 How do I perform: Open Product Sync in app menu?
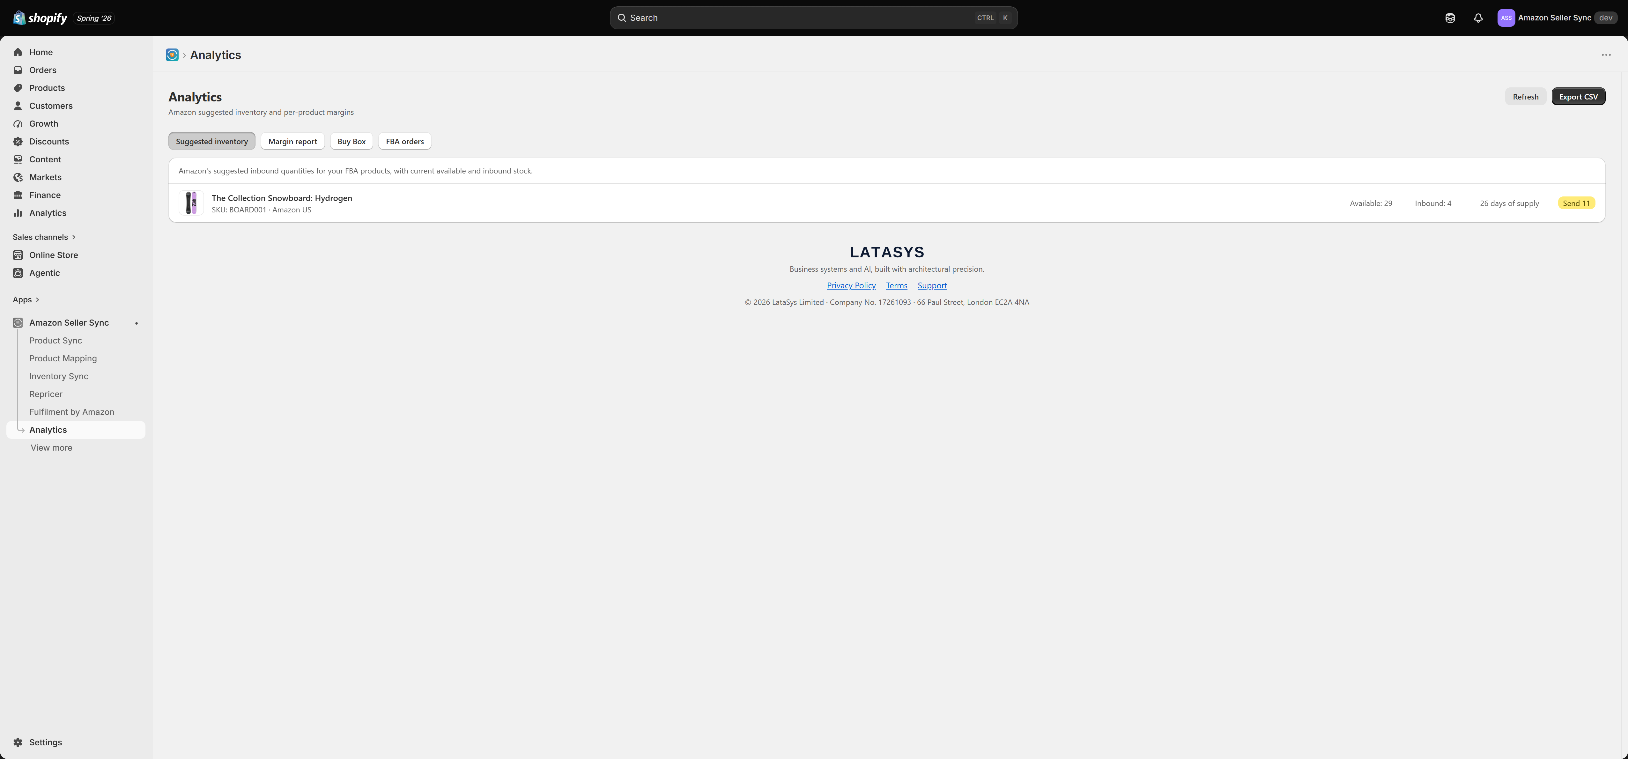[x=56, y=341]
